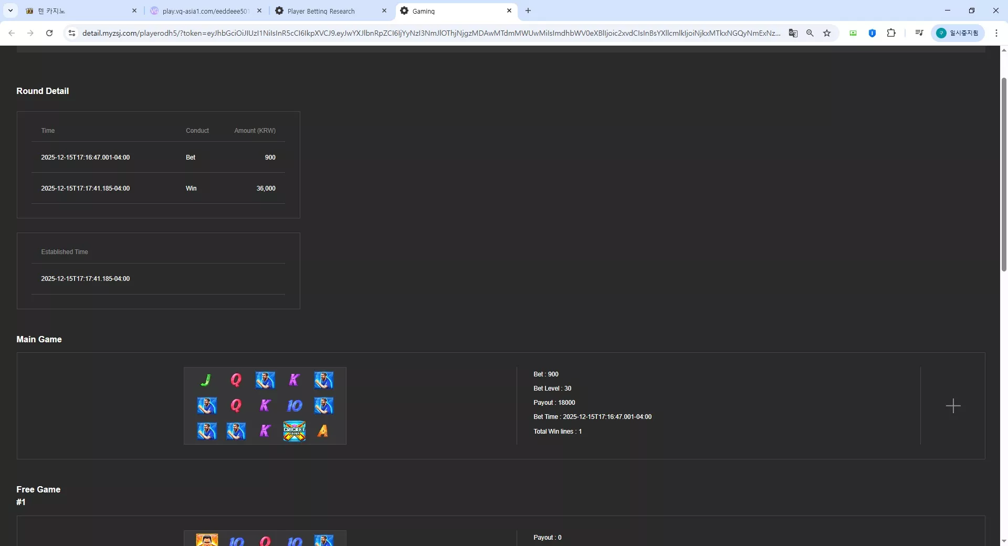Close the play.vq-asia1.com tab
This screenshot has height=546, width=1008.
pyautogui.click(x=259, y=10)
